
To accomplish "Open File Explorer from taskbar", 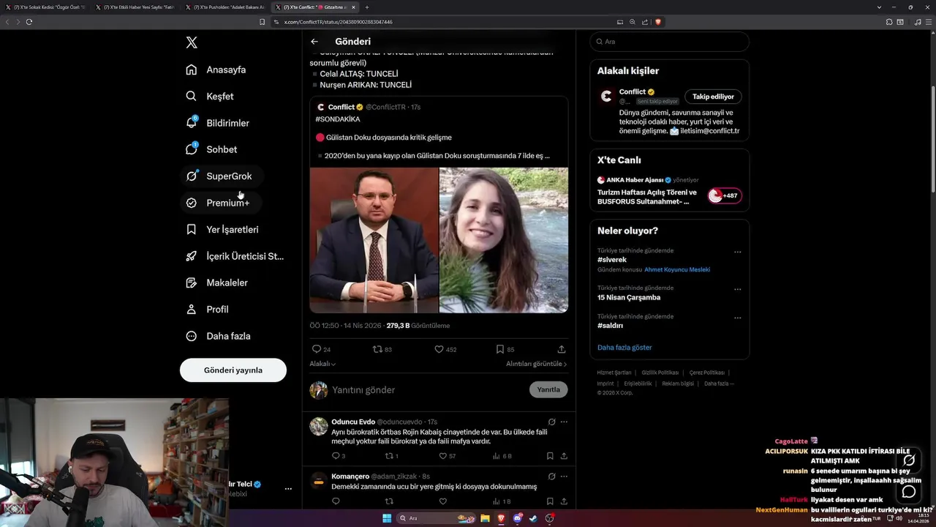I will tap(485, 518).
